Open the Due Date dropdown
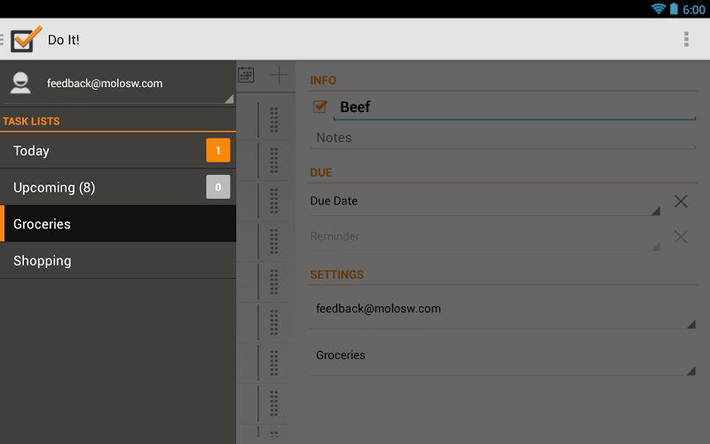This screenshot has width=710, height=444. 485,202
